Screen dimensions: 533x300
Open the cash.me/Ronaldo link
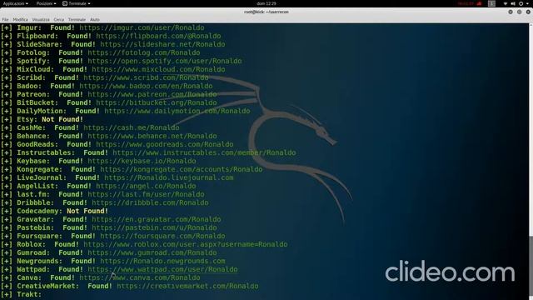tap(132, 127)
